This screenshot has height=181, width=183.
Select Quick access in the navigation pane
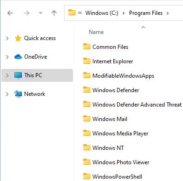pyautogui.click(x=40, y=38)
